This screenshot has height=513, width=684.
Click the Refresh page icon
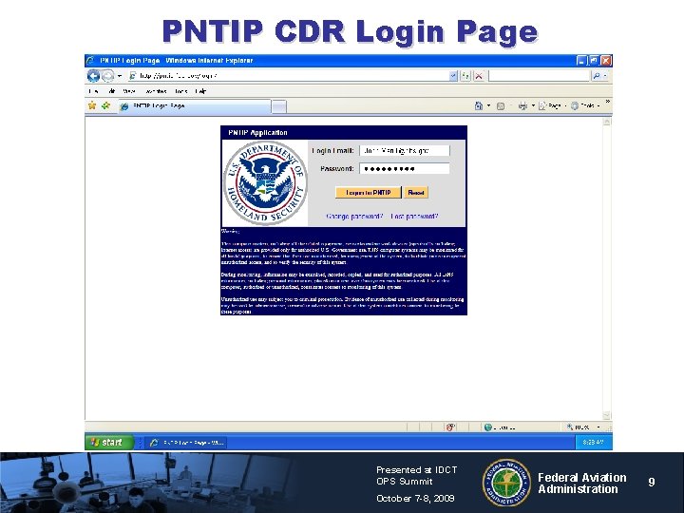[465, 76]
